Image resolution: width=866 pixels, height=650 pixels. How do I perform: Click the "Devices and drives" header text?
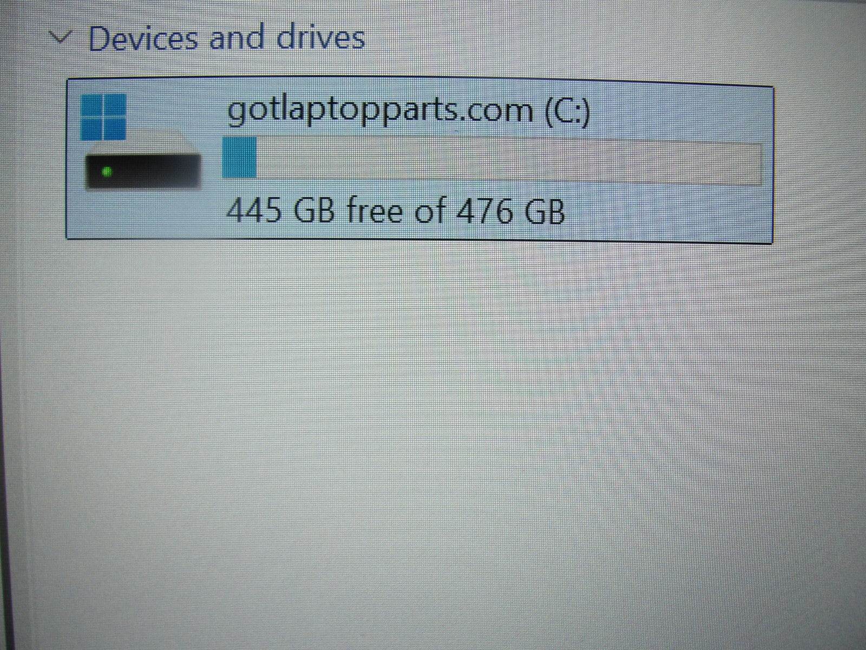226,38
